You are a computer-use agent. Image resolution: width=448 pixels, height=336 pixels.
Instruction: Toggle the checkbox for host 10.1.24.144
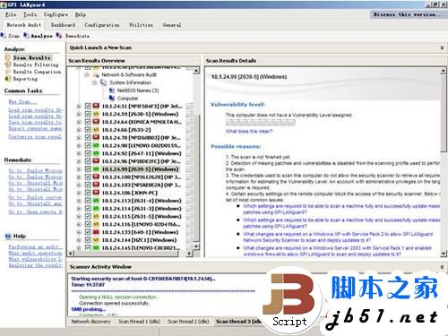pos(88,240)
